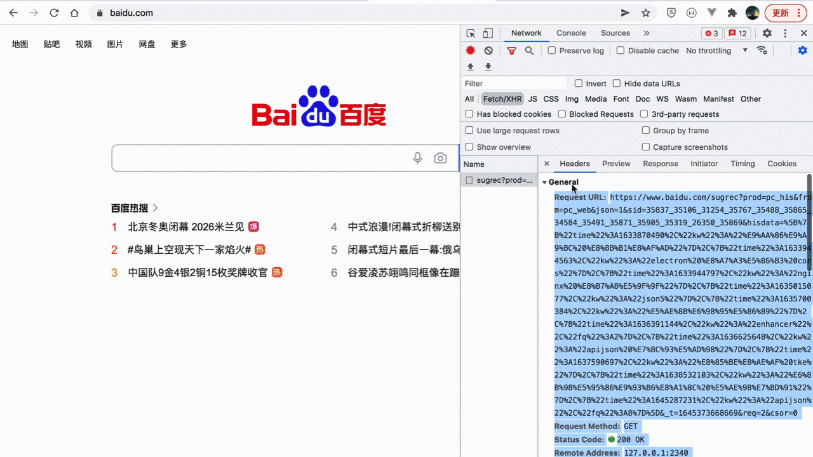
Task: Click Baidu's voice search microphone icon
Action: pos(417,158)
